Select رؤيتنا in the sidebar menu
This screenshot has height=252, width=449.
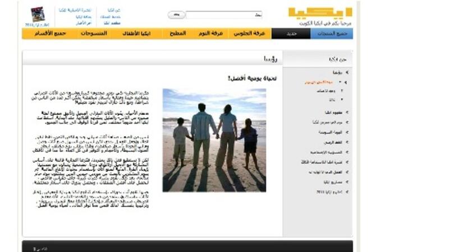[337, 73]
